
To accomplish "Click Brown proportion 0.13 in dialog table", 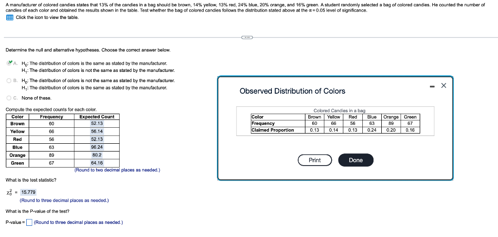I will pos(315,130).
